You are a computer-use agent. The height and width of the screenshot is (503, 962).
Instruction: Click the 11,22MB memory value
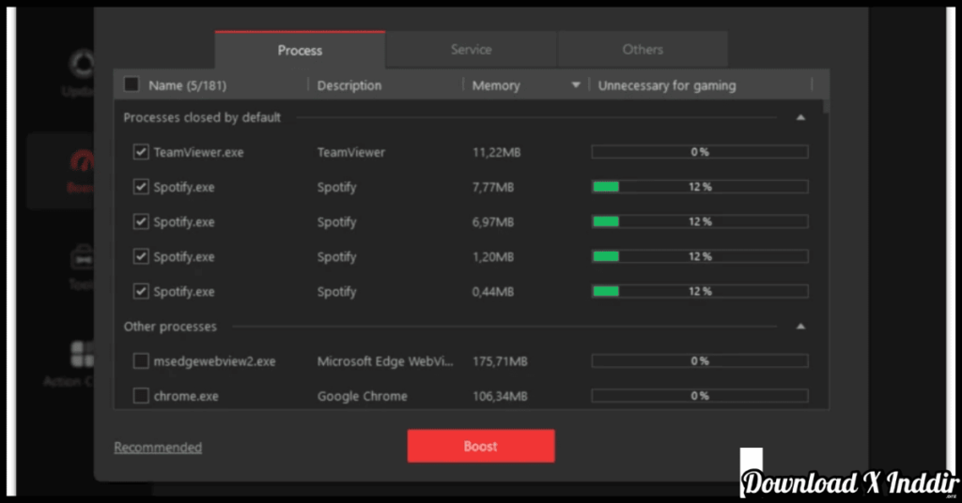496,153
